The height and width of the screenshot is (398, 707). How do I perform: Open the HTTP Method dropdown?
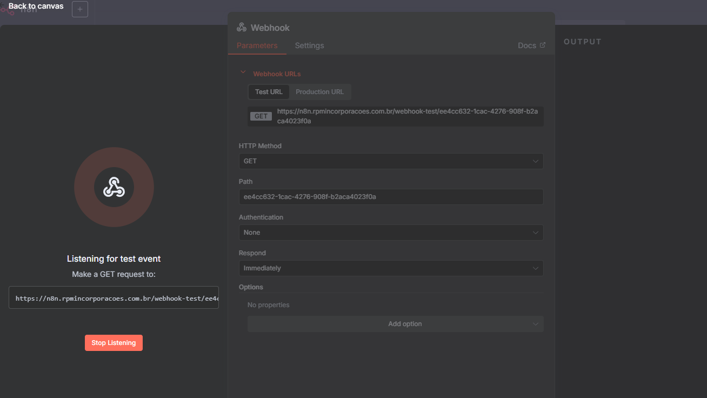[x=391, y=161]
